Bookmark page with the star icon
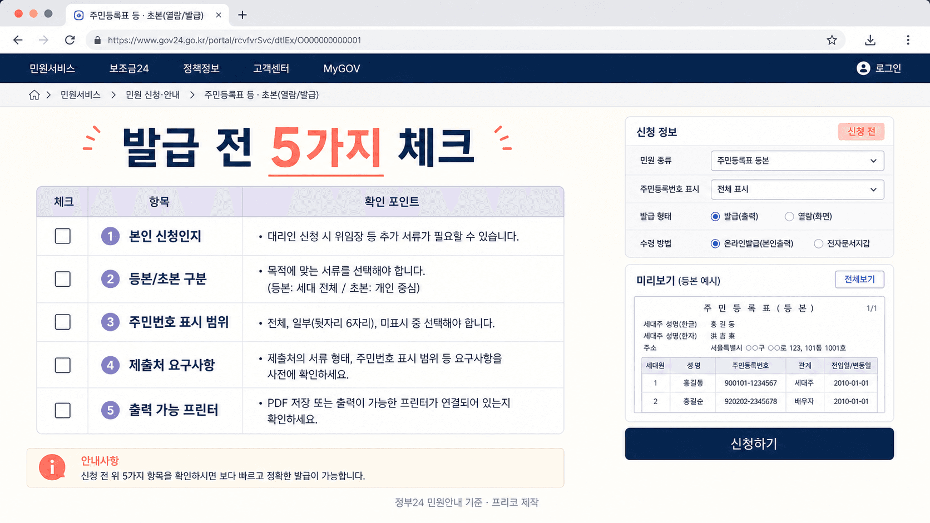Screen dimensions: 930x523 click(832, 40)
